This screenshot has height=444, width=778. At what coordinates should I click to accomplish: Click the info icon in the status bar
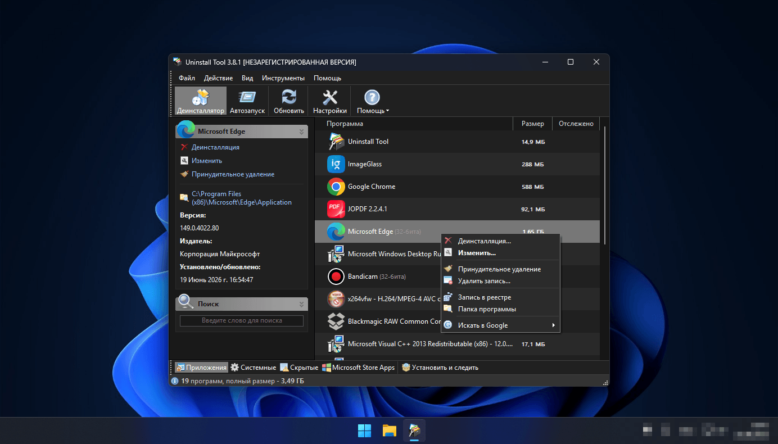175,381
